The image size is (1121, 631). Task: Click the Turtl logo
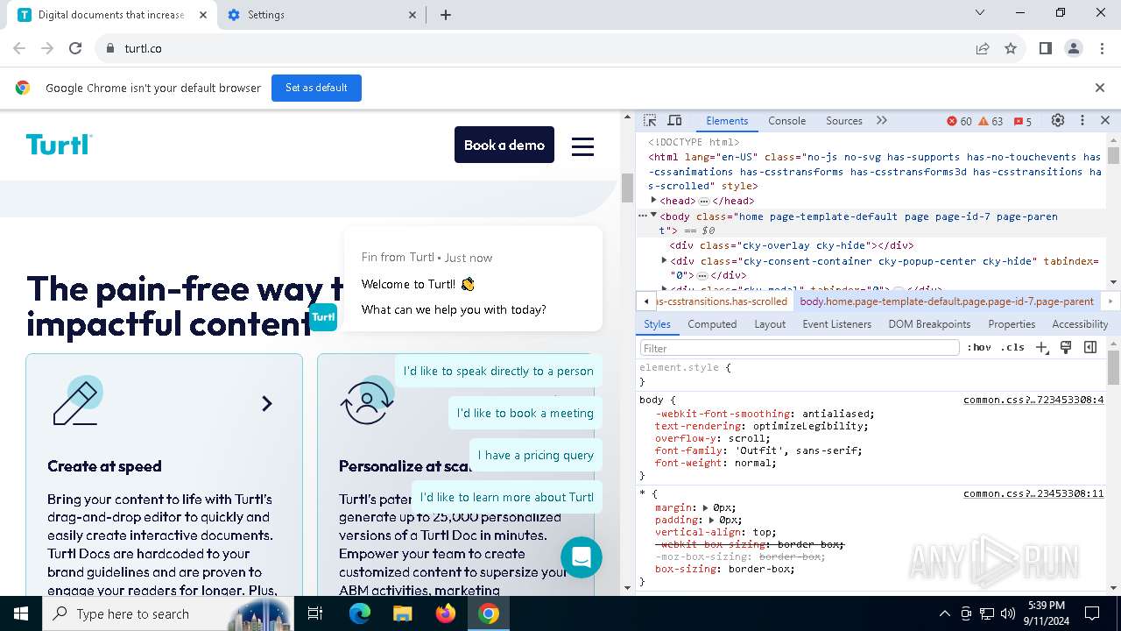59,145
